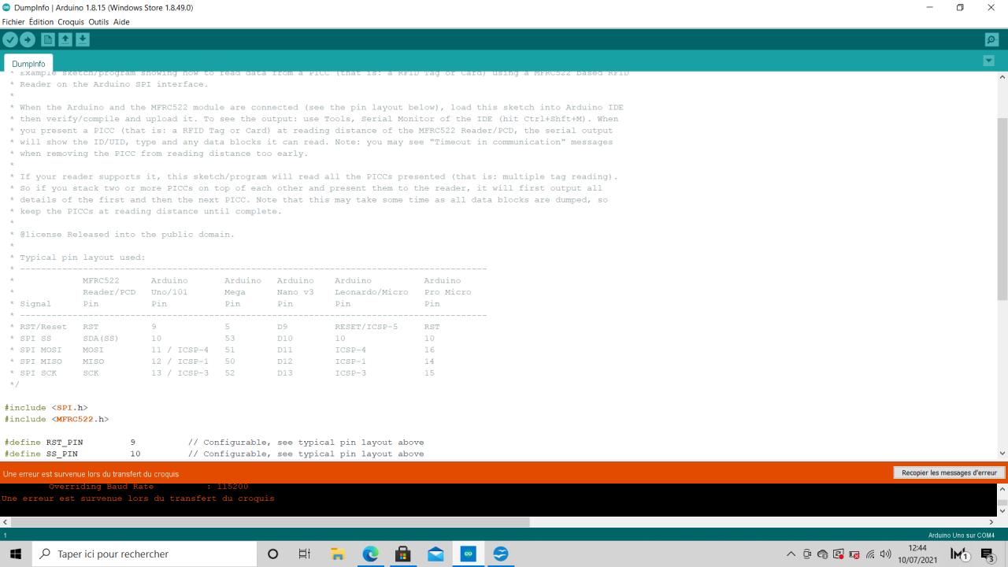Click the blue globe app icon in taskbar
1008x567 pixels.
(x=500, y=554)
